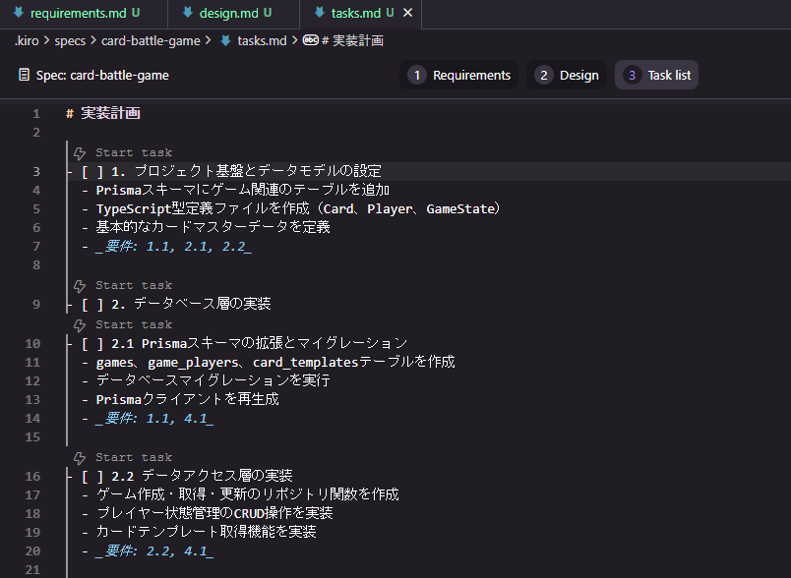Click the breadcrumb symbol icon before 実装計画
The width and height of the screenshot is (791, 578).
click(x=310, y=40)
